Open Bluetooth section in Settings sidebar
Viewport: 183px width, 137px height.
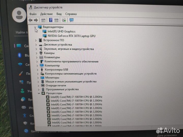tap(24, 55)
